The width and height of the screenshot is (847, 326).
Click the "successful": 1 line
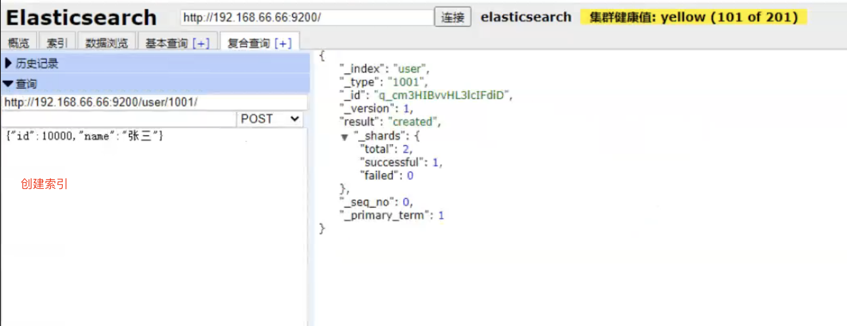tap(401, 162)
